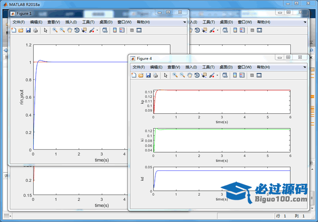Open 帮助(H) menu in Figure 1
This screenshot has height=222, width=318.
click(x=143, y=22)
